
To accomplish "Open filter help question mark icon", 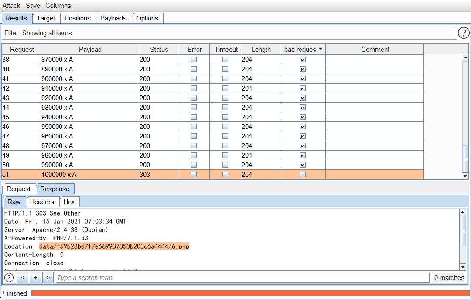I will tap(464, 33).
